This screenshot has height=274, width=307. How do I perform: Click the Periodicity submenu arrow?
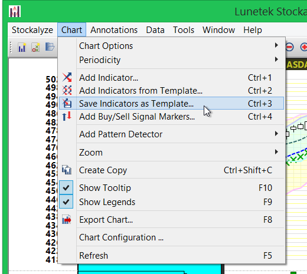(276, 59)
